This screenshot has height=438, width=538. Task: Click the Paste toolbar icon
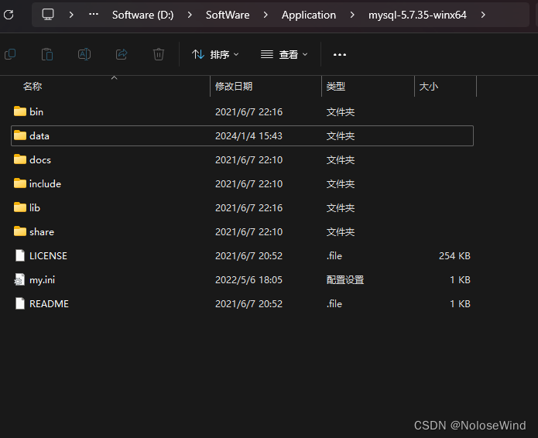pos(47,54)
